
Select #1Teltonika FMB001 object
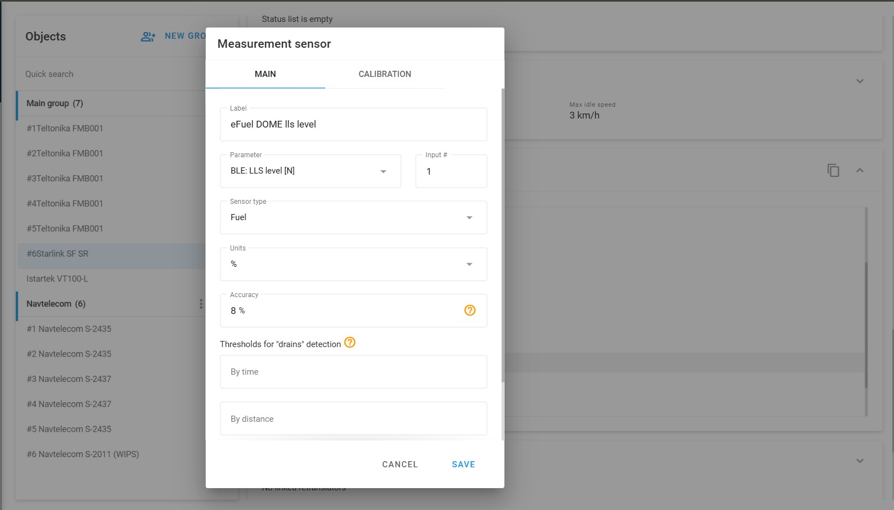(111, 129)
